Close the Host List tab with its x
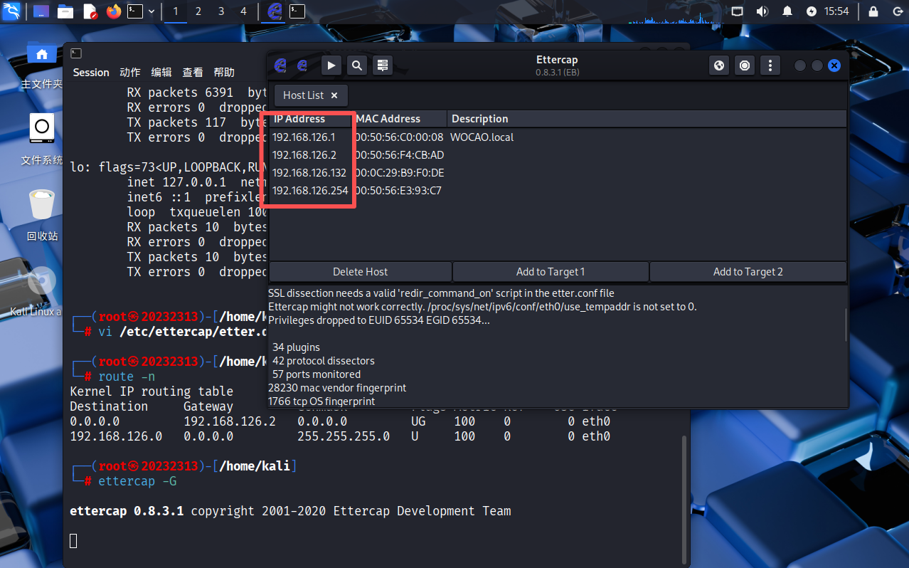This screenshot has width=909, height=568. coord(334,95)
